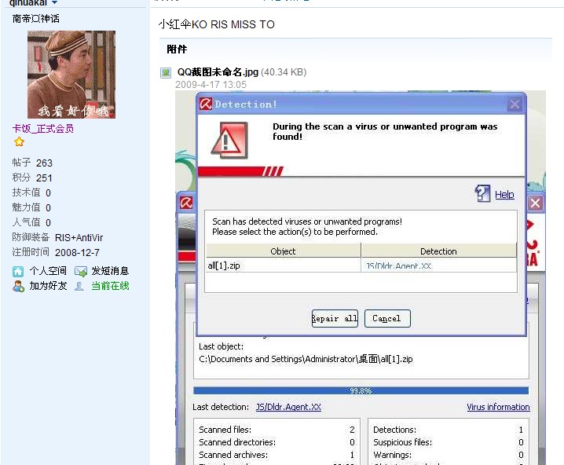
Task: Click the 帖子 263 post count
Action: click(32, 163)
